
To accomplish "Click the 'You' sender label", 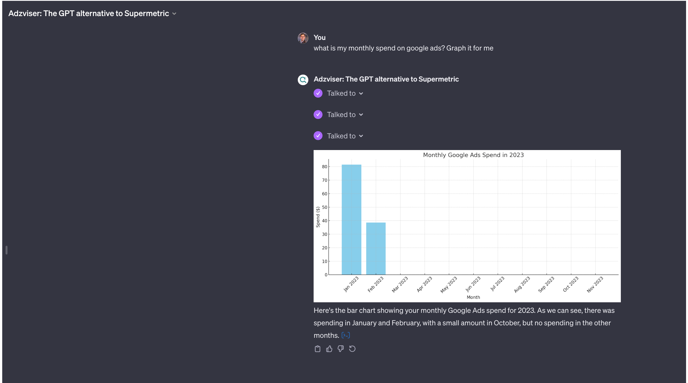I will pyautogui.click(x=319, y=37).
